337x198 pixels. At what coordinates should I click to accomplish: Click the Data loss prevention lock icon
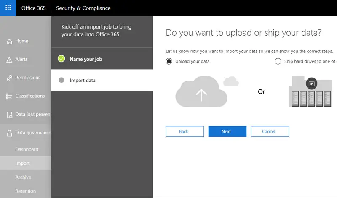click(x=9, y=115)
